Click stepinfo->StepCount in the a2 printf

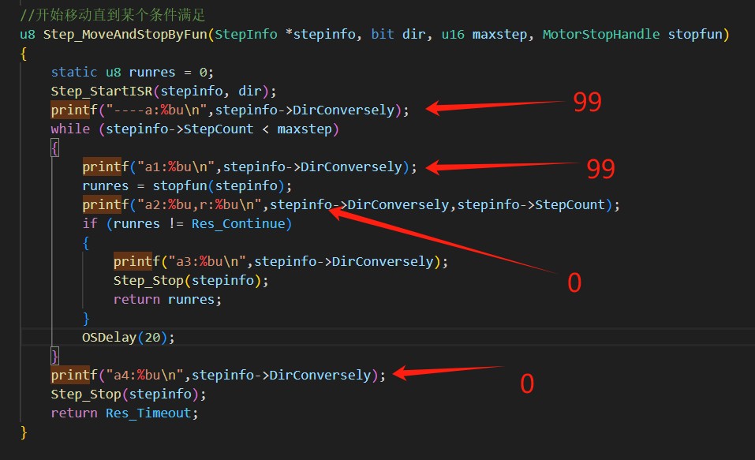coord(531,204)
